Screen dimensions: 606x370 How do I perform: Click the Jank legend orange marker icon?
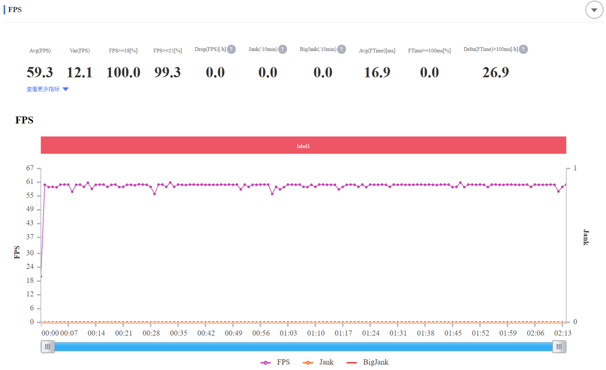coord(308,362)
